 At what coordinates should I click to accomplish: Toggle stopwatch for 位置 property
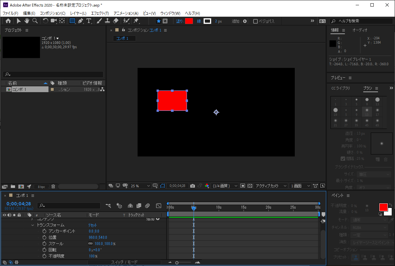44,237
